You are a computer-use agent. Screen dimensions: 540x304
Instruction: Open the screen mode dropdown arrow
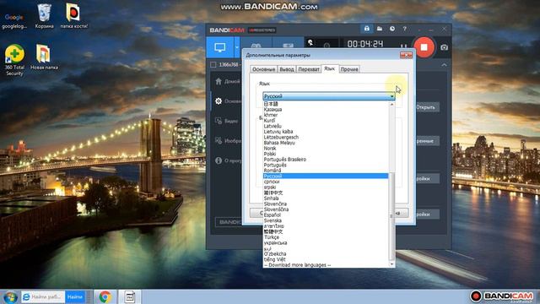pos(237,47)
